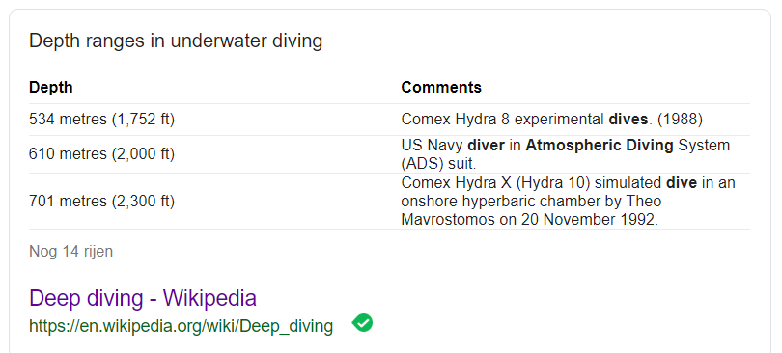Click the 610 metres depth cell
Viewport: 782px width, 353px height.
[101, 154]
